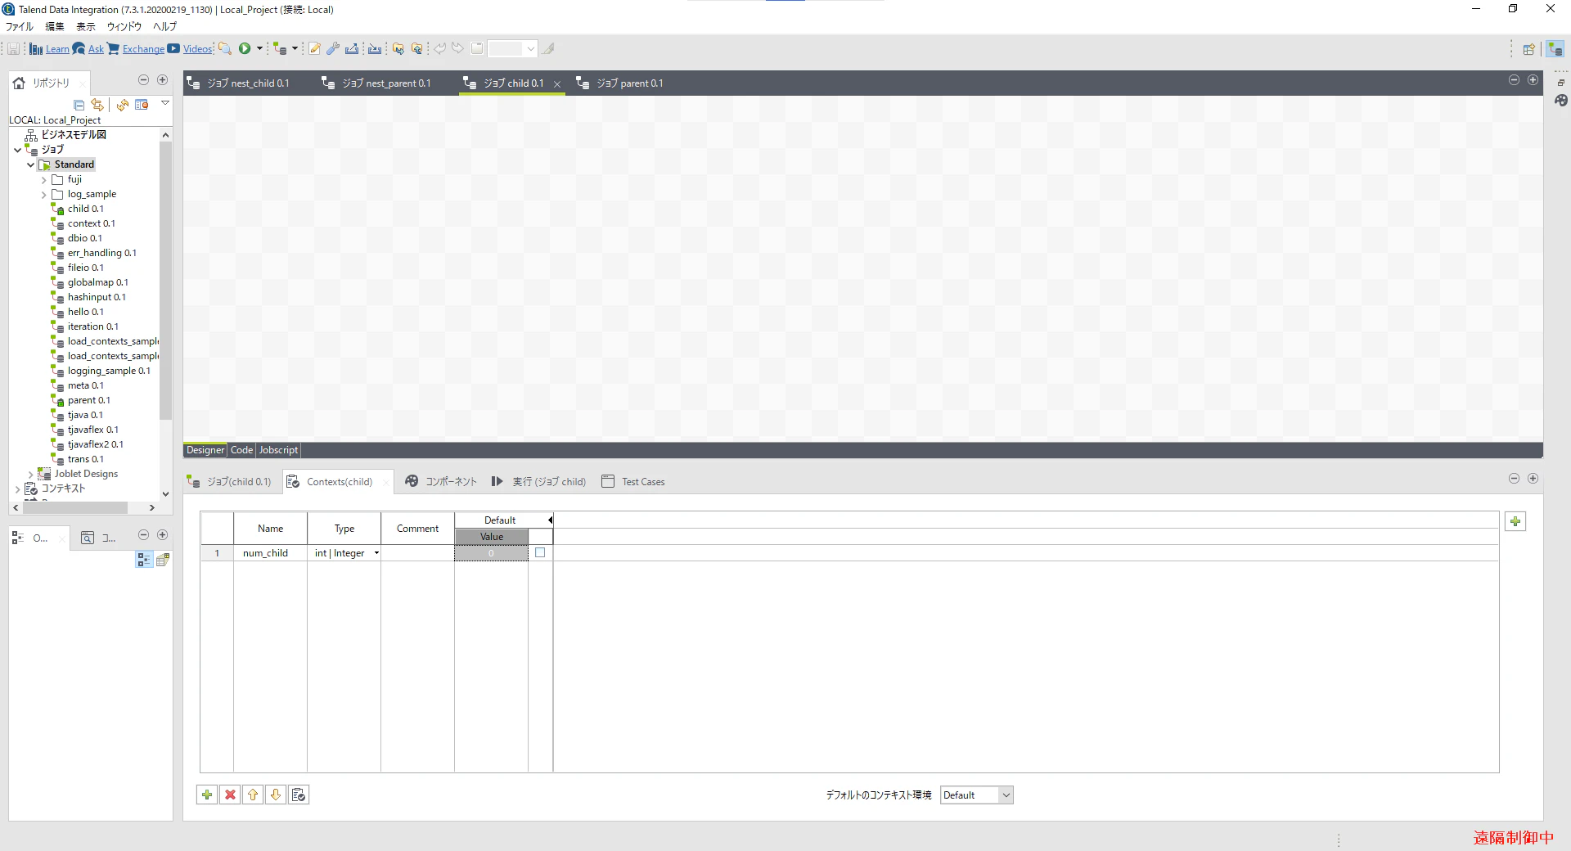Click the repository refresh icon

point(123,105)
